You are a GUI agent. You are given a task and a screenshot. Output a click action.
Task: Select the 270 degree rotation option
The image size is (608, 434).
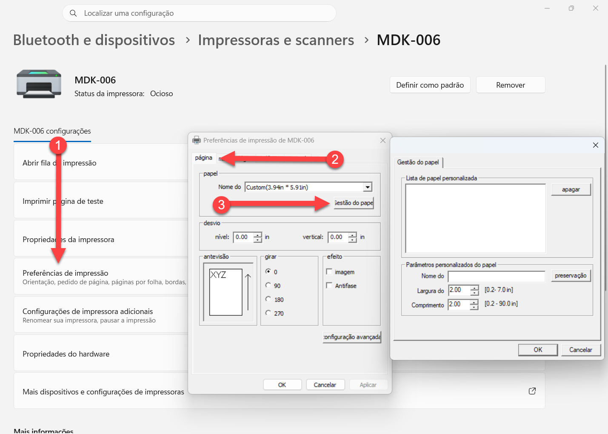[268, 313]
